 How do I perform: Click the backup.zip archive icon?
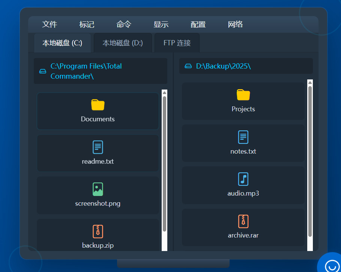coord(98,232)
